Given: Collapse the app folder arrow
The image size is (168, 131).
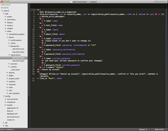Looking at the screenshot, I should (4, 14).
